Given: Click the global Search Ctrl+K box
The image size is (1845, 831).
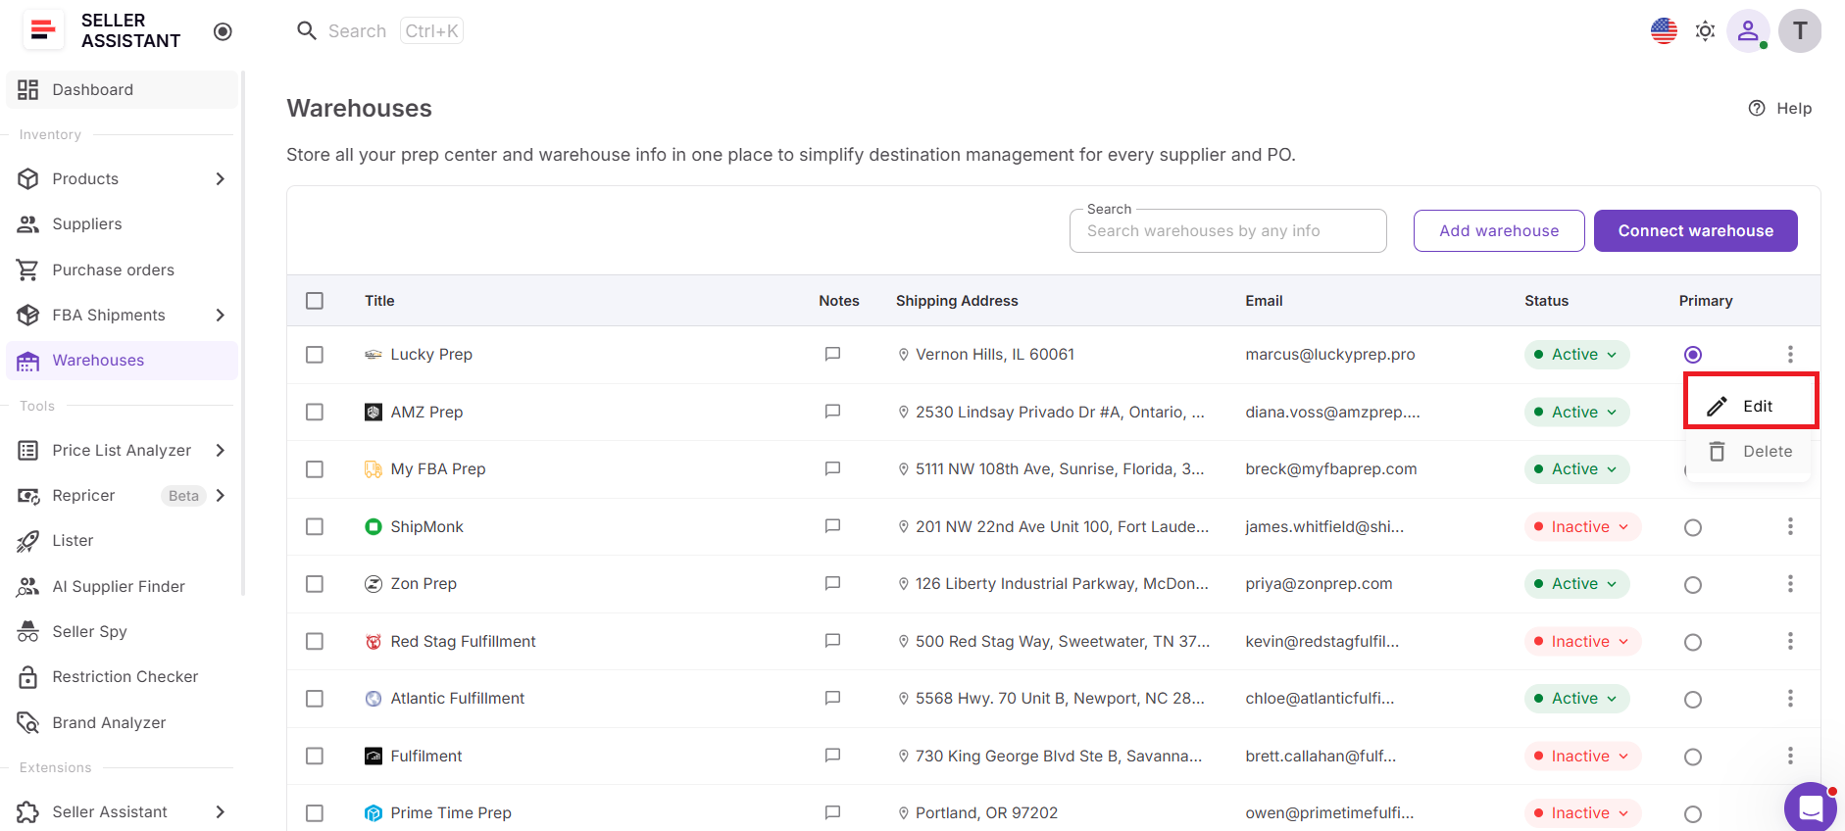Looking at the screenshot, I should tap(380, 31).
